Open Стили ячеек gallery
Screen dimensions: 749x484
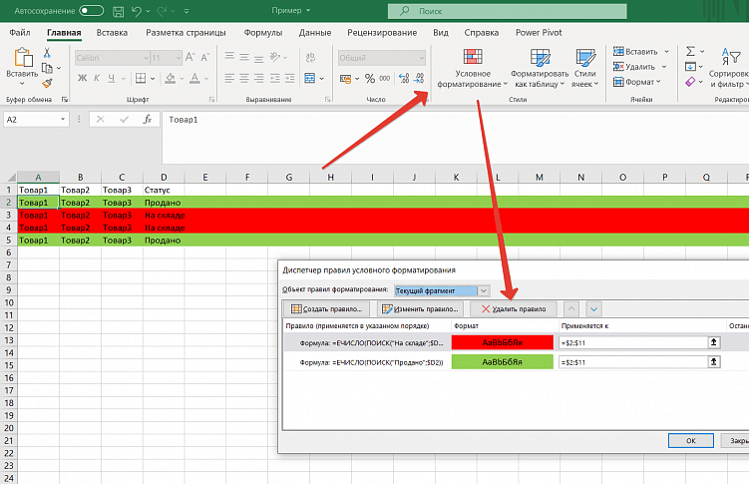(584, 68)
